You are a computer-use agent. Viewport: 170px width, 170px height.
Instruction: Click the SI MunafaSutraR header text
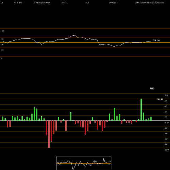42,3
